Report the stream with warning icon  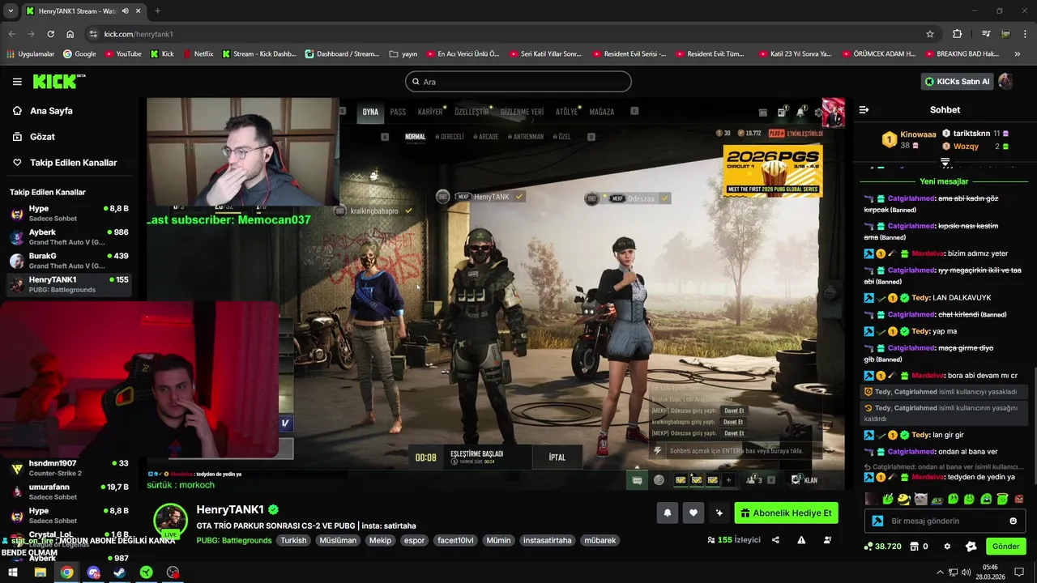click(801, 540)
